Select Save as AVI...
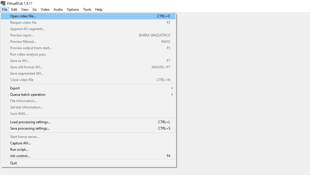The width and height of the screenshot is (310, 175). [x=88, y=61]
